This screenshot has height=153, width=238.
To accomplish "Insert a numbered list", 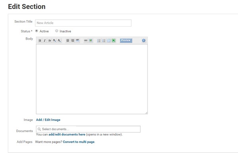I will click(x=104, y=40).
